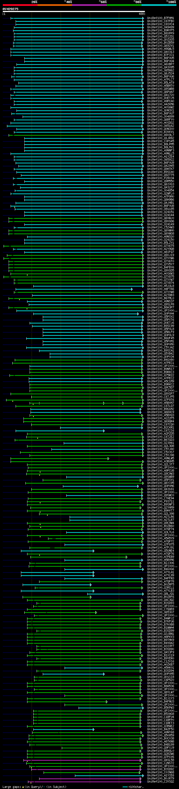The image size is (179, 789).
Task: Select hit label UniRef100_Q9XGP7
Action: point(160,394)
